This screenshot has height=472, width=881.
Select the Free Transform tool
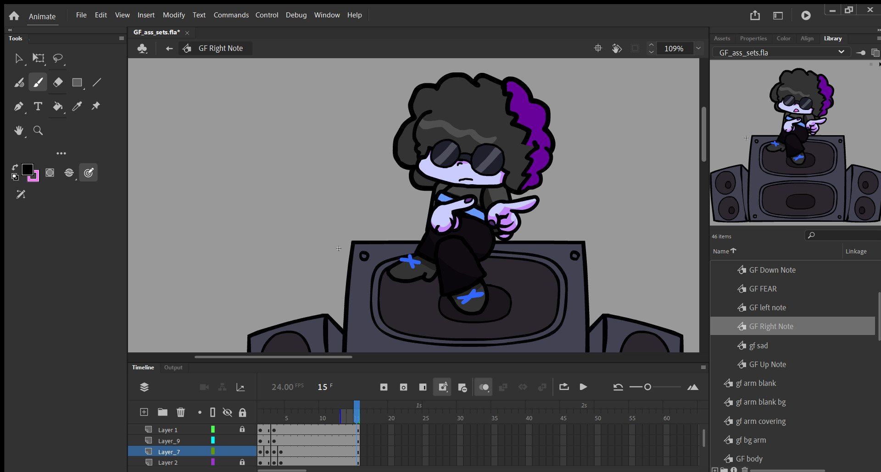38,58
